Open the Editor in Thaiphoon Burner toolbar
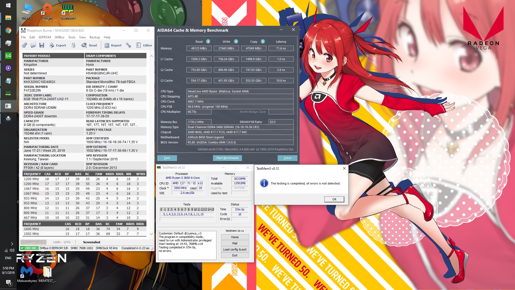The image size is (515, 290). (144, 45)
